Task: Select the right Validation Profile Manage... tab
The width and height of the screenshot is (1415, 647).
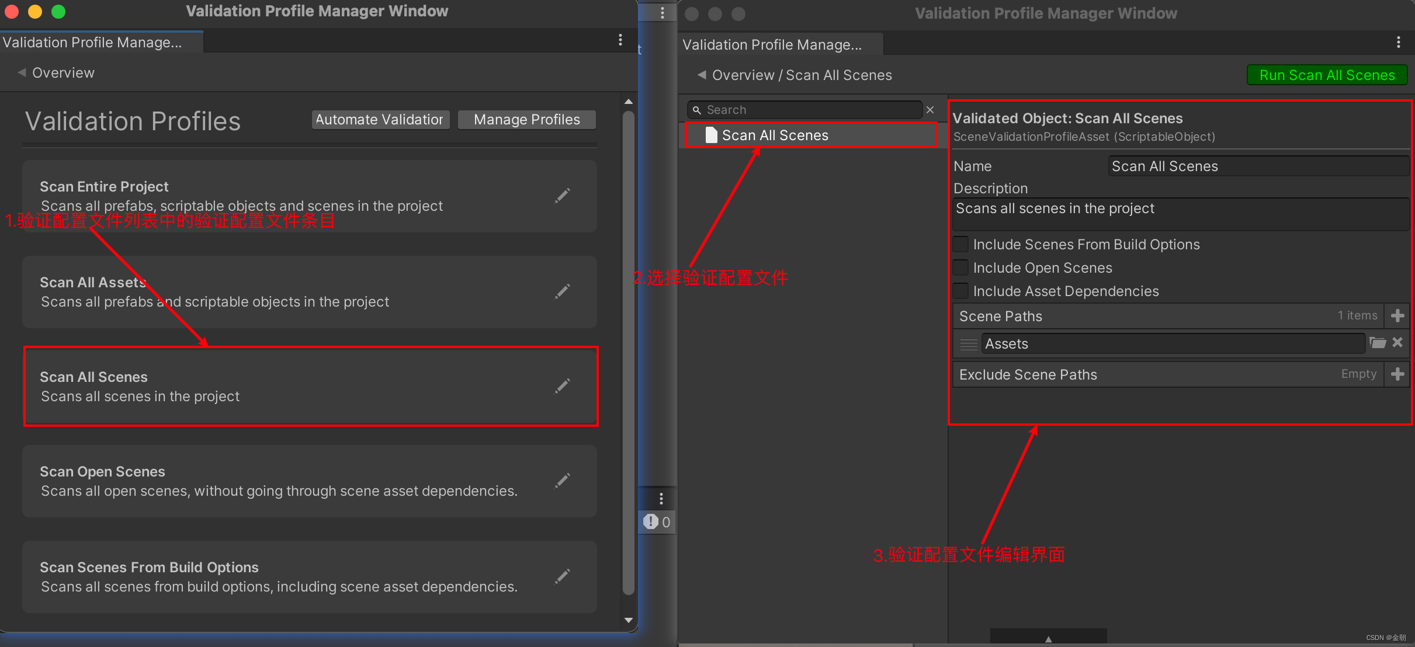Action: pos(781,44)
